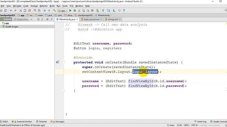This screenshot has width=227, height=127.
Task: Click the Sync/refresh icon in the toolbar
Action: (x=6, y=11)
